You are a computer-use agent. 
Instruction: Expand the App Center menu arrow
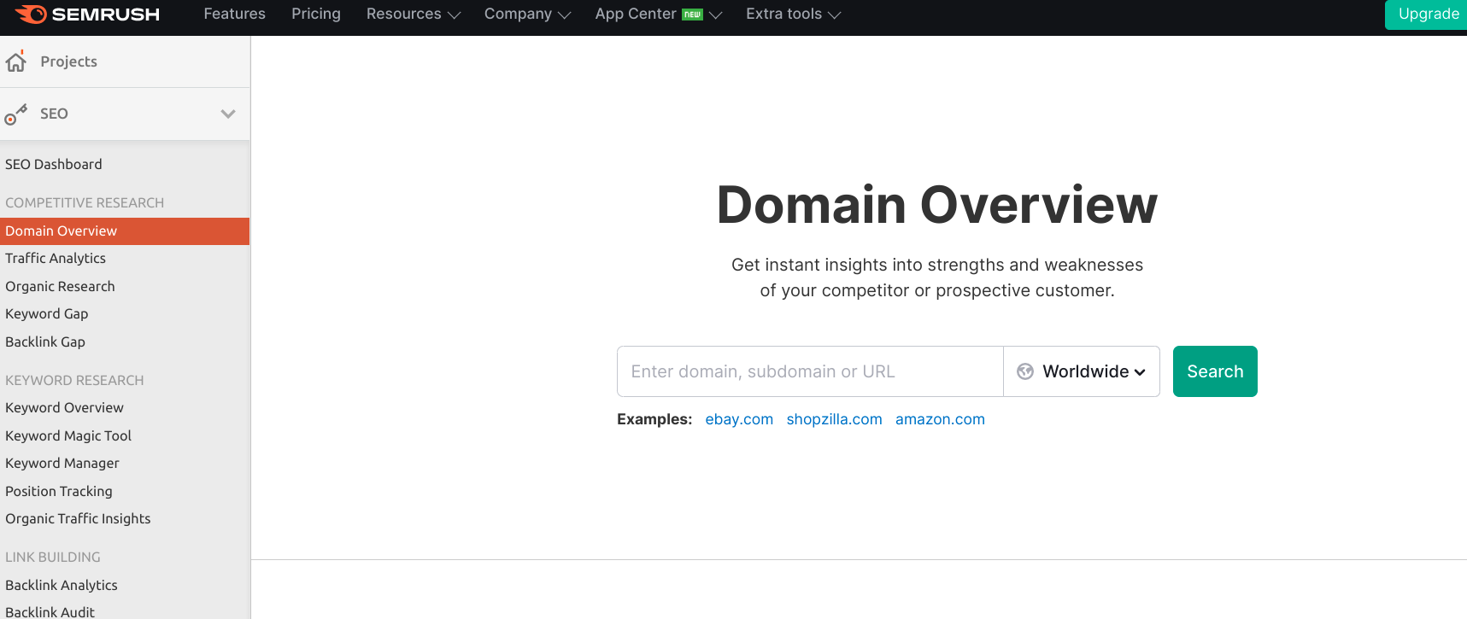pos(716,15)
